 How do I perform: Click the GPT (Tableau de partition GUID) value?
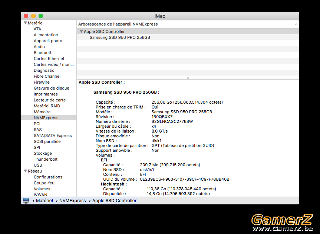pyautogui.click(x=183, y=146)
